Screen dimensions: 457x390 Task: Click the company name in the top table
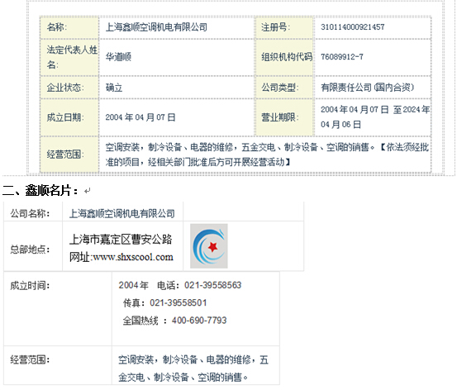pyautogui.click(x=156, y=27)
